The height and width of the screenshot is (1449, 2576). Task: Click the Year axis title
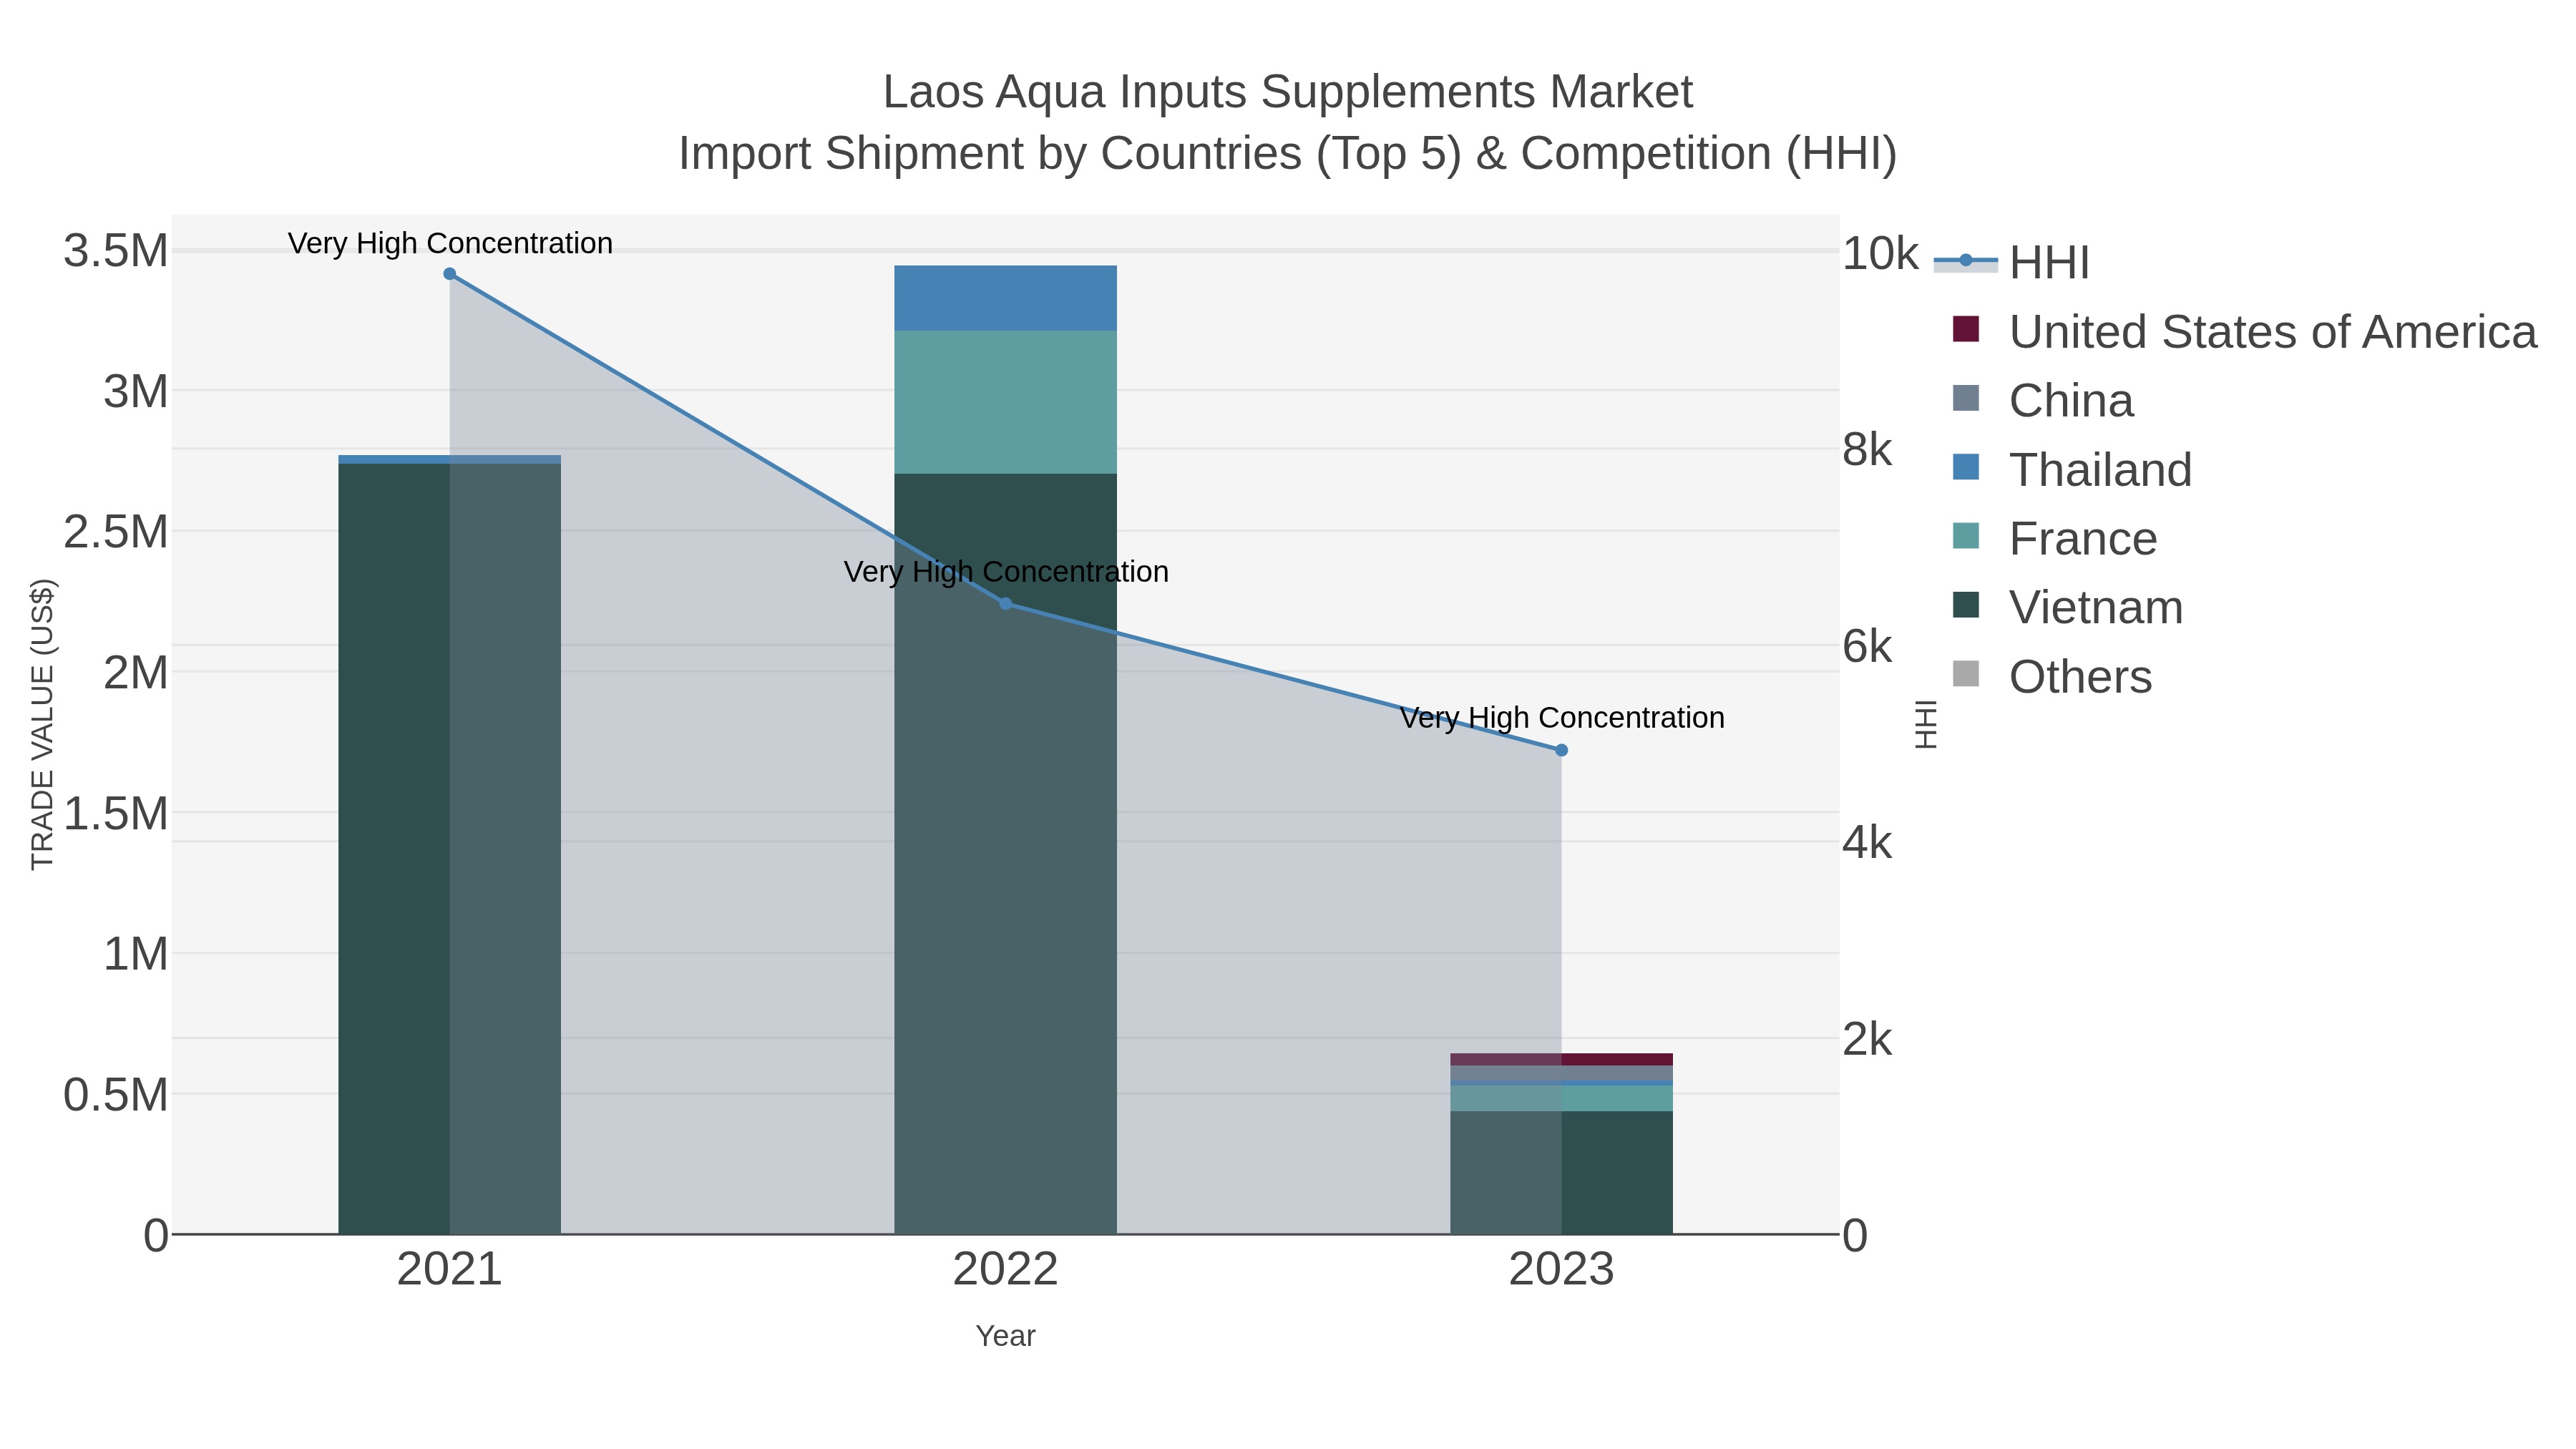click(1006, 1336)
